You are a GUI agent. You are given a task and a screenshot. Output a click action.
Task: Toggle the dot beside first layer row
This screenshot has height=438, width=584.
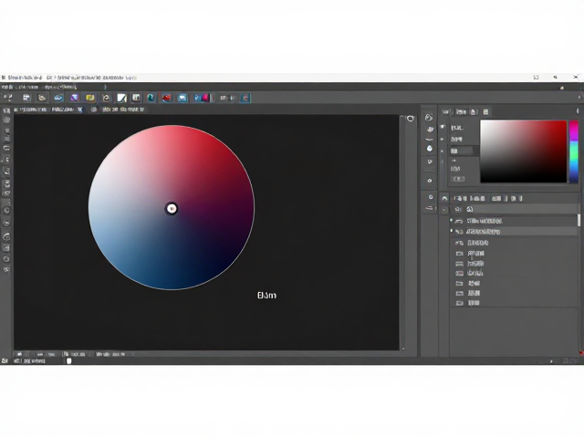click(x=452, y=221)
